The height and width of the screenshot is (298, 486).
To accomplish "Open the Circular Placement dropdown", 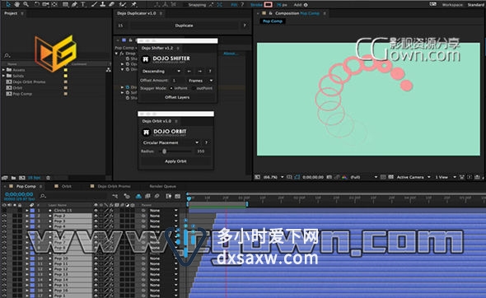I will (171, 142).
